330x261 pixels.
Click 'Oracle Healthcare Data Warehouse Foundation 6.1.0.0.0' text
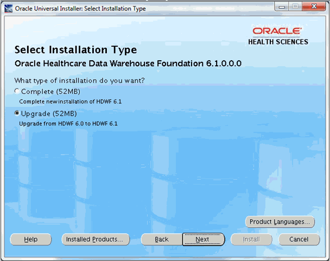(128, 63)
